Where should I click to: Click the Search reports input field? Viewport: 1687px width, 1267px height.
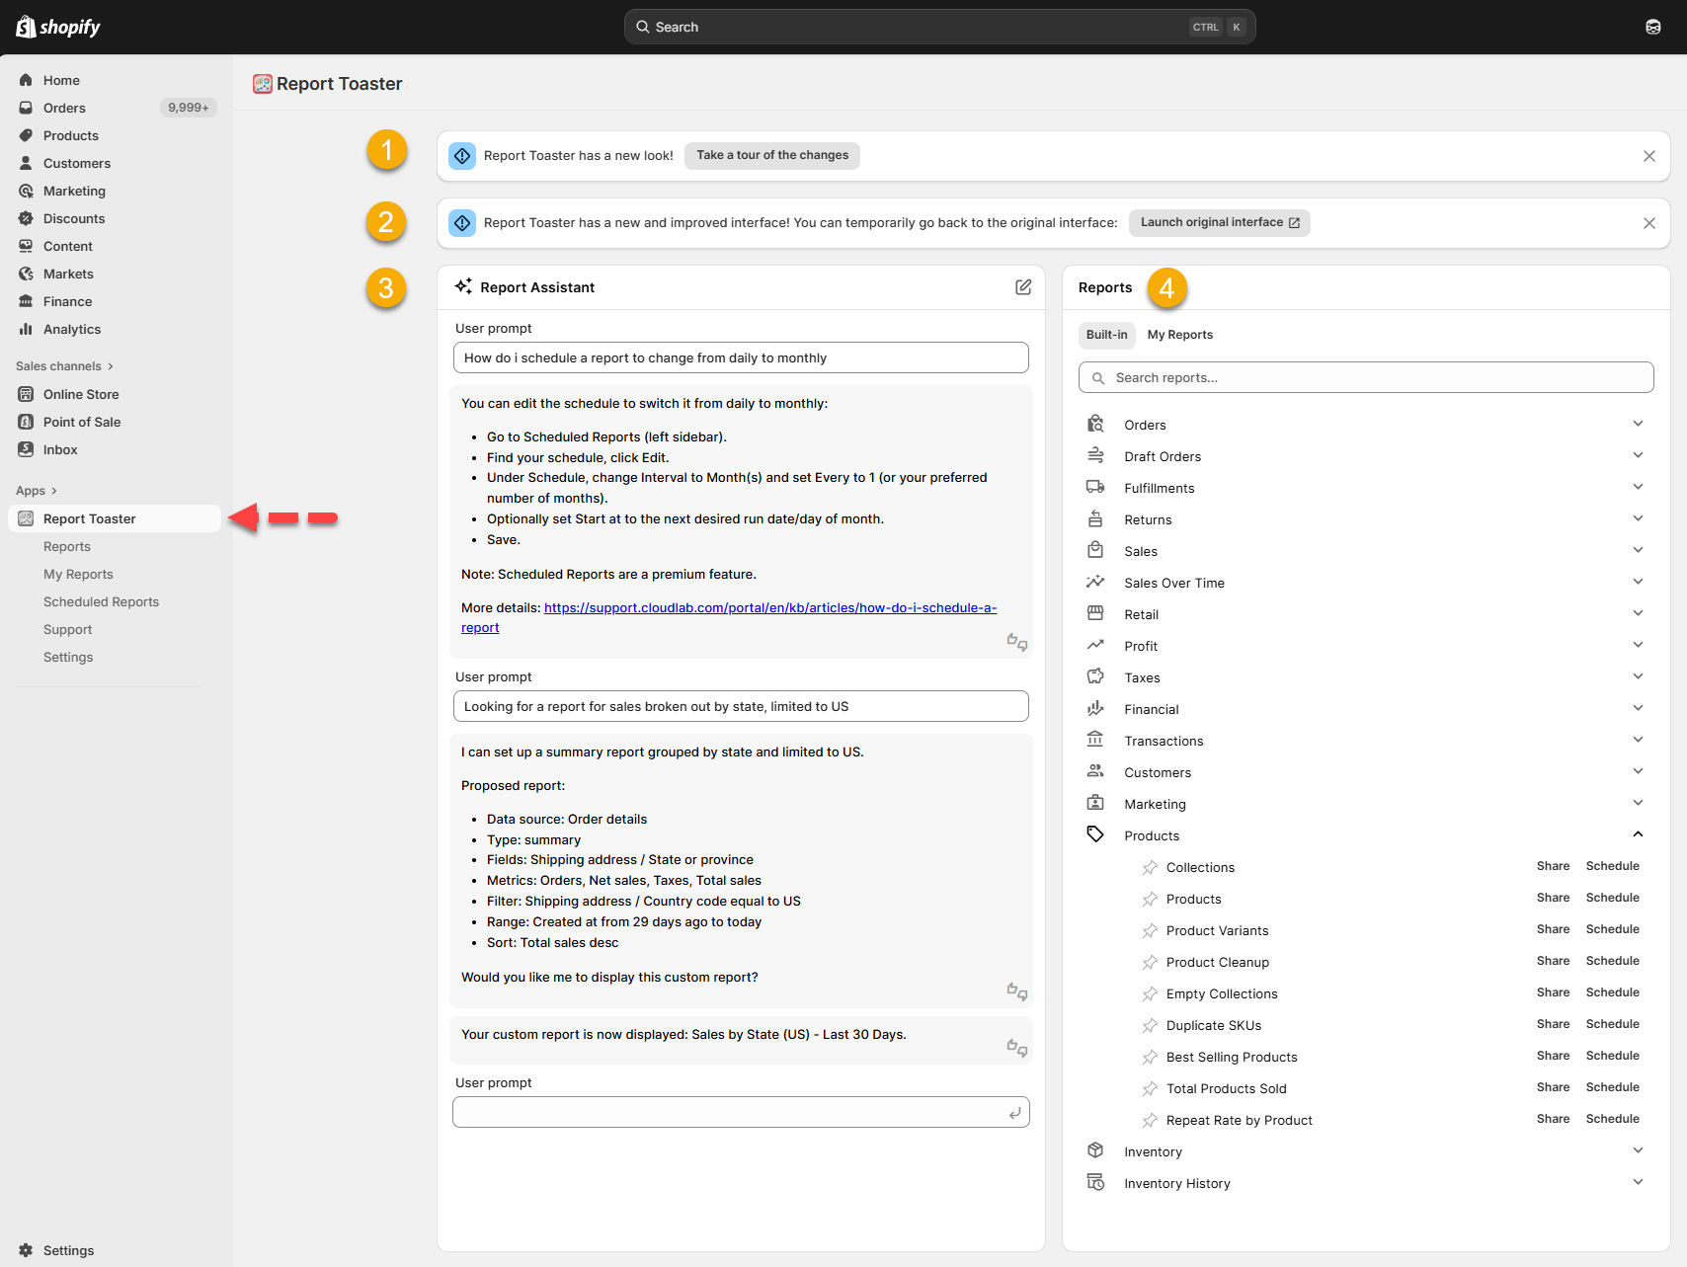(x=1366, y=377)
